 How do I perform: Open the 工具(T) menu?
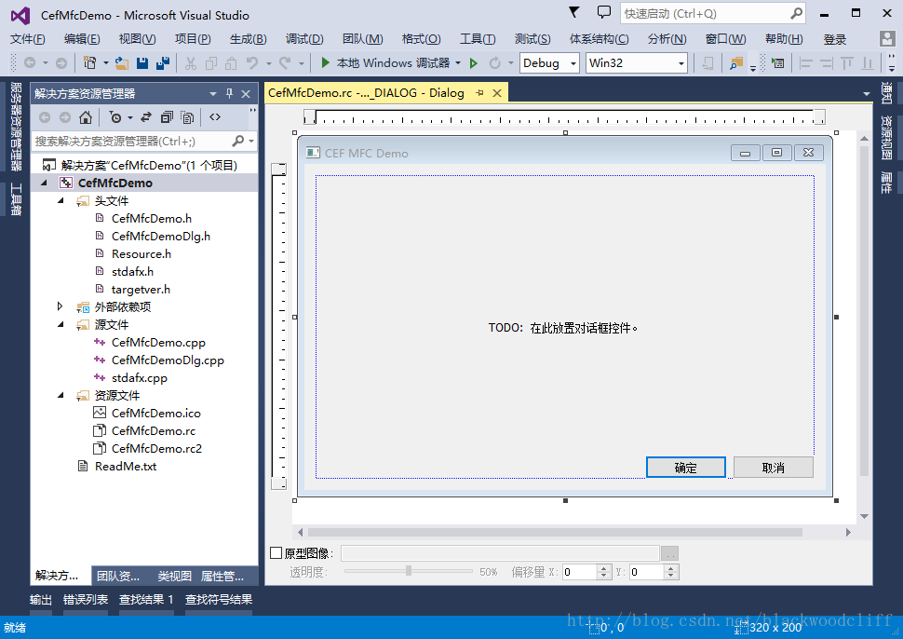click(x=477, y=39)
